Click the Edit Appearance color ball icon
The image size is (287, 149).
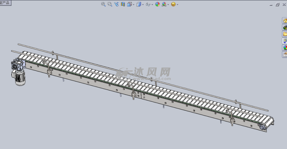[x=157, y=5]
